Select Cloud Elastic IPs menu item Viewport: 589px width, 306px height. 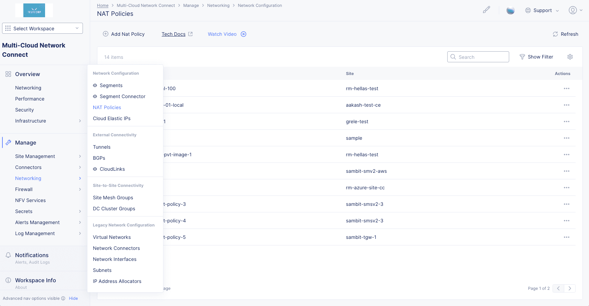[112, 118]
